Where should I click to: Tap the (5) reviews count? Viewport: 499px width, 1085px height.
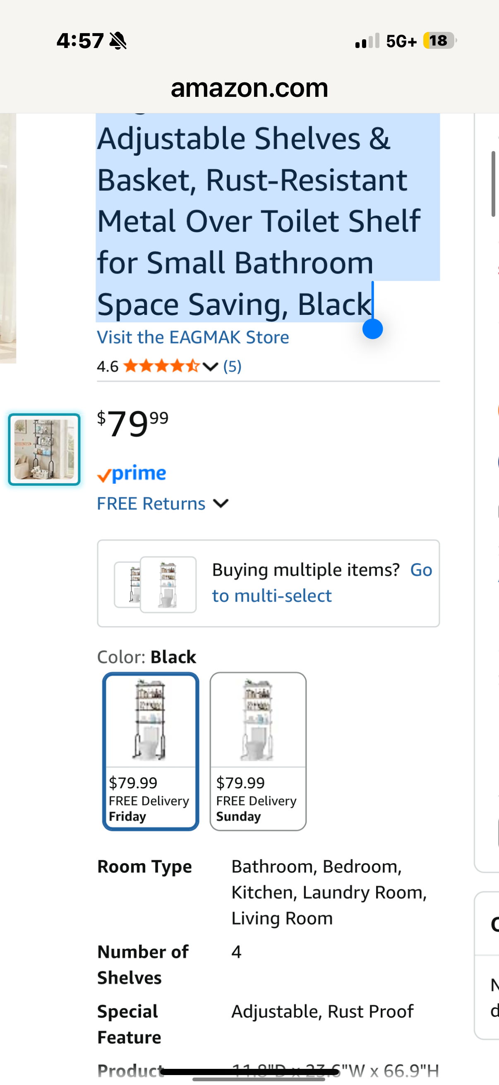point(232,366)
